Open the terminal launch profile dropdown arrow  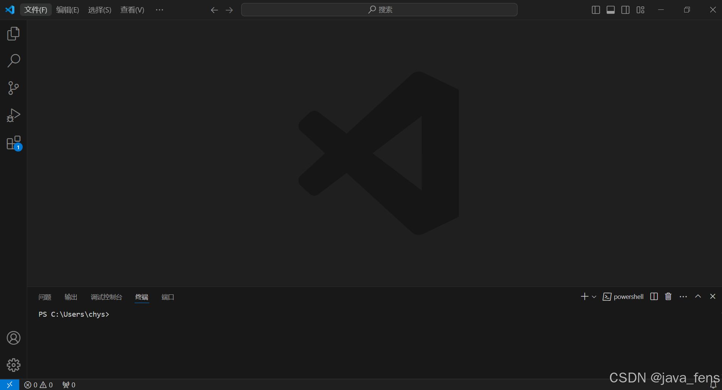[x=594, y=297]
